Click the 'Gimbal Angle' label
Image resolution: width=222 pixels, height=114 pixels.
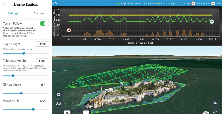[12, 85]
